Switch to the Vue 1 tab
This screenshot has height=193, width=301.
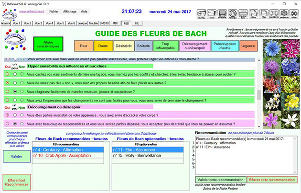(16, 23)
